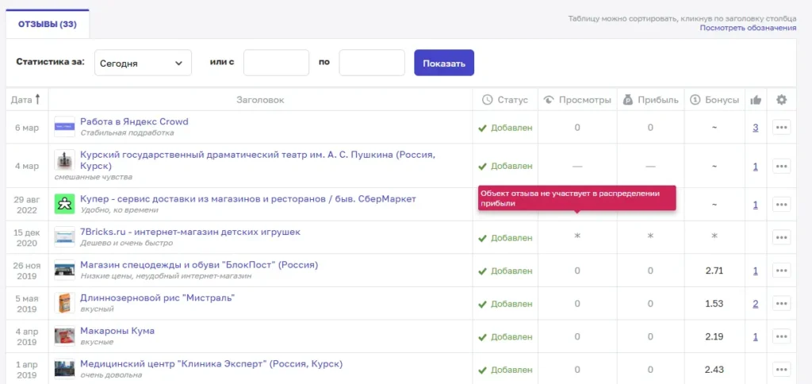
Task: Open the Макароны Кума review
Action: point(117,331)
